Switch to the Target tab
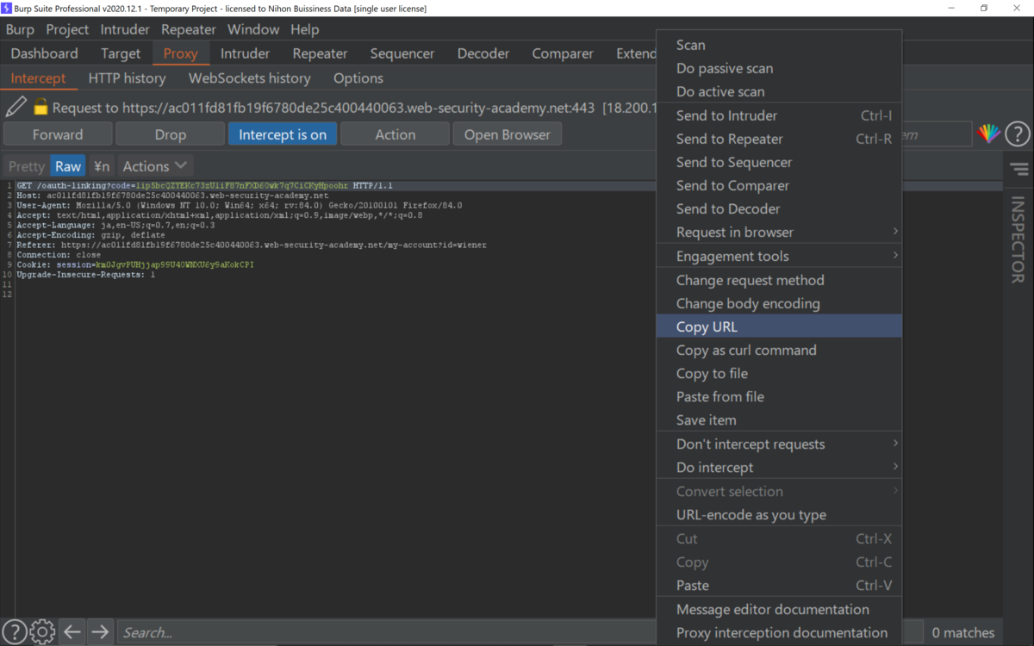1034x646 pixels. pyautogui.click(x=121, y=53)
